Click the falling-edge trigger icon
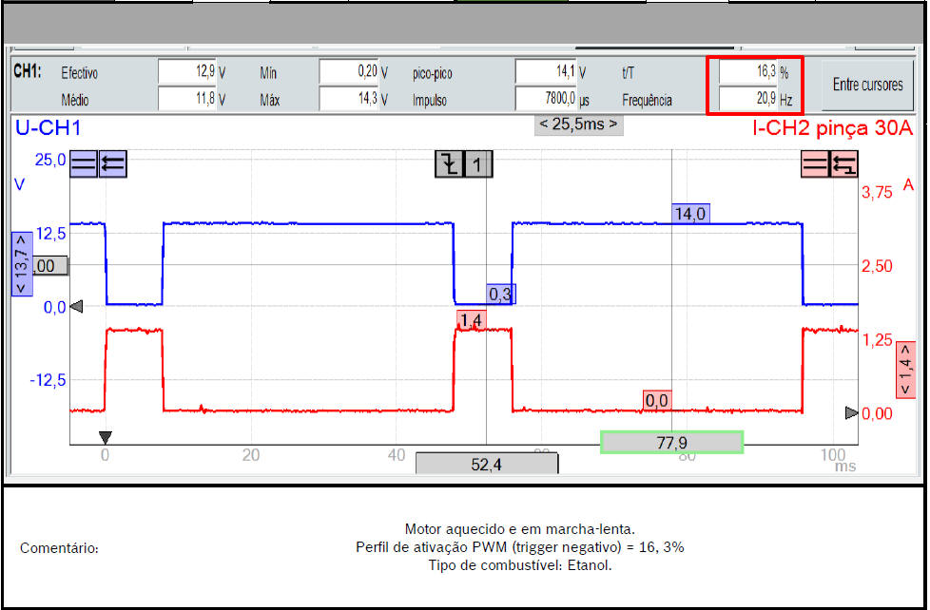 pyautogui.click(x=449, y=164)
